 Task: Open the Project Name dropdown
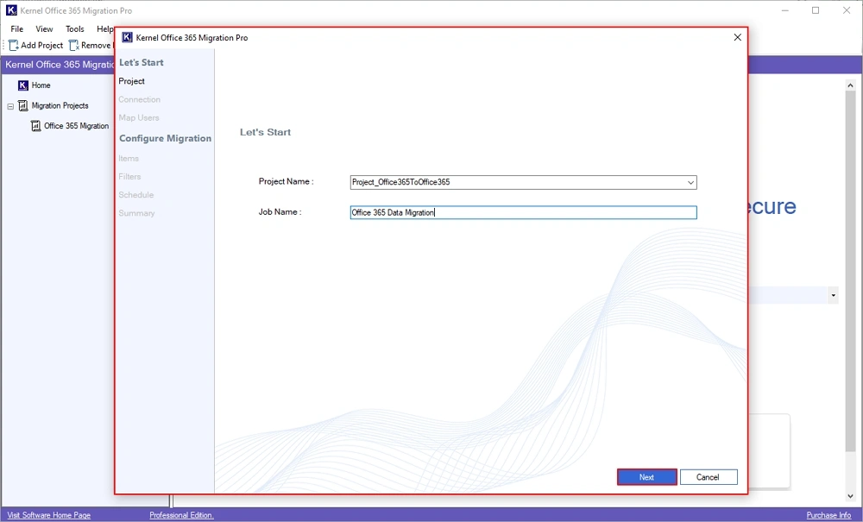[690, 182]
